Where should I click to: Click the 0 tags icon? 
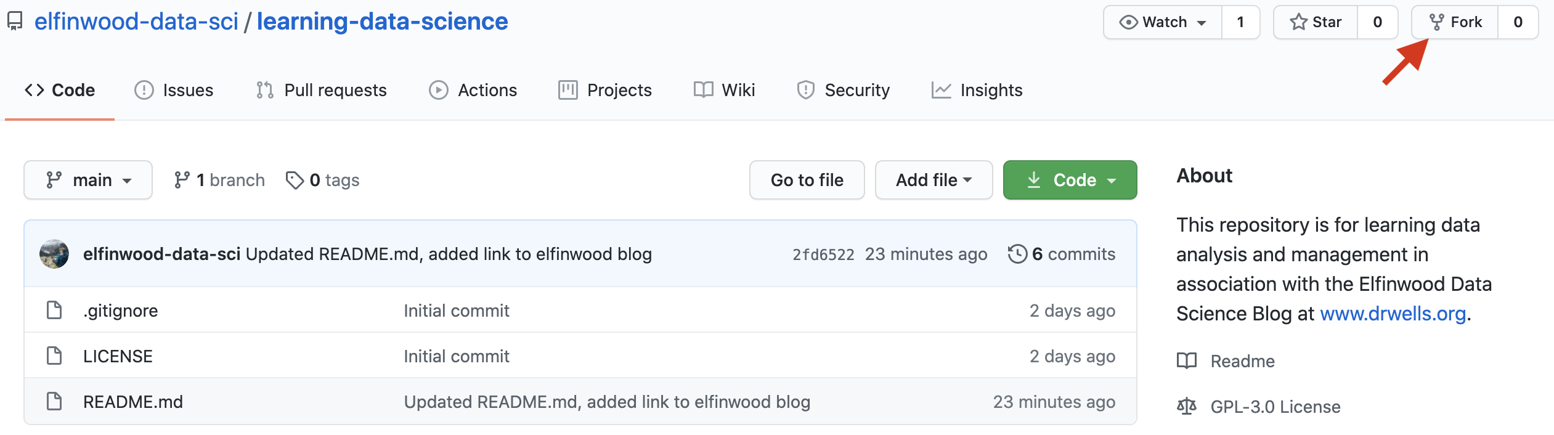pyautogui.click(x=295, y=180)
